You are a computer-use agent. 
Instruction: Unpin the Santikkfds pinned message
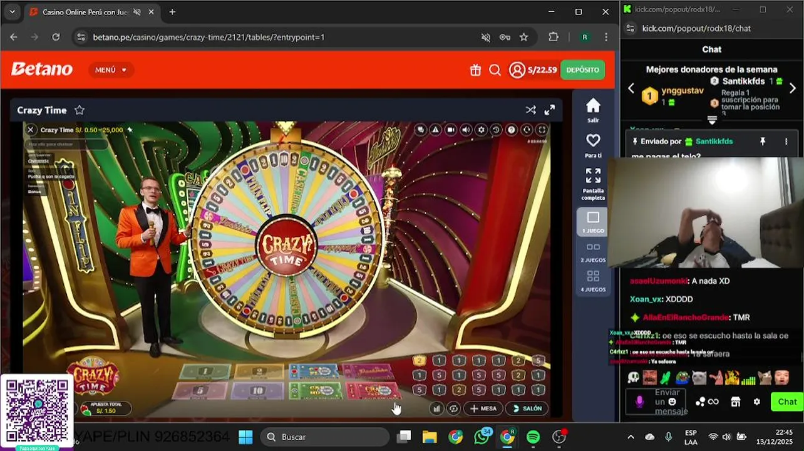[763, 142]
